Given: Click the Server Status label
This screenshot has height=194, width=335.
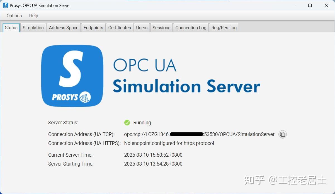Looking at the screenshot, I should pyautogui.click(x=63, y=122).
